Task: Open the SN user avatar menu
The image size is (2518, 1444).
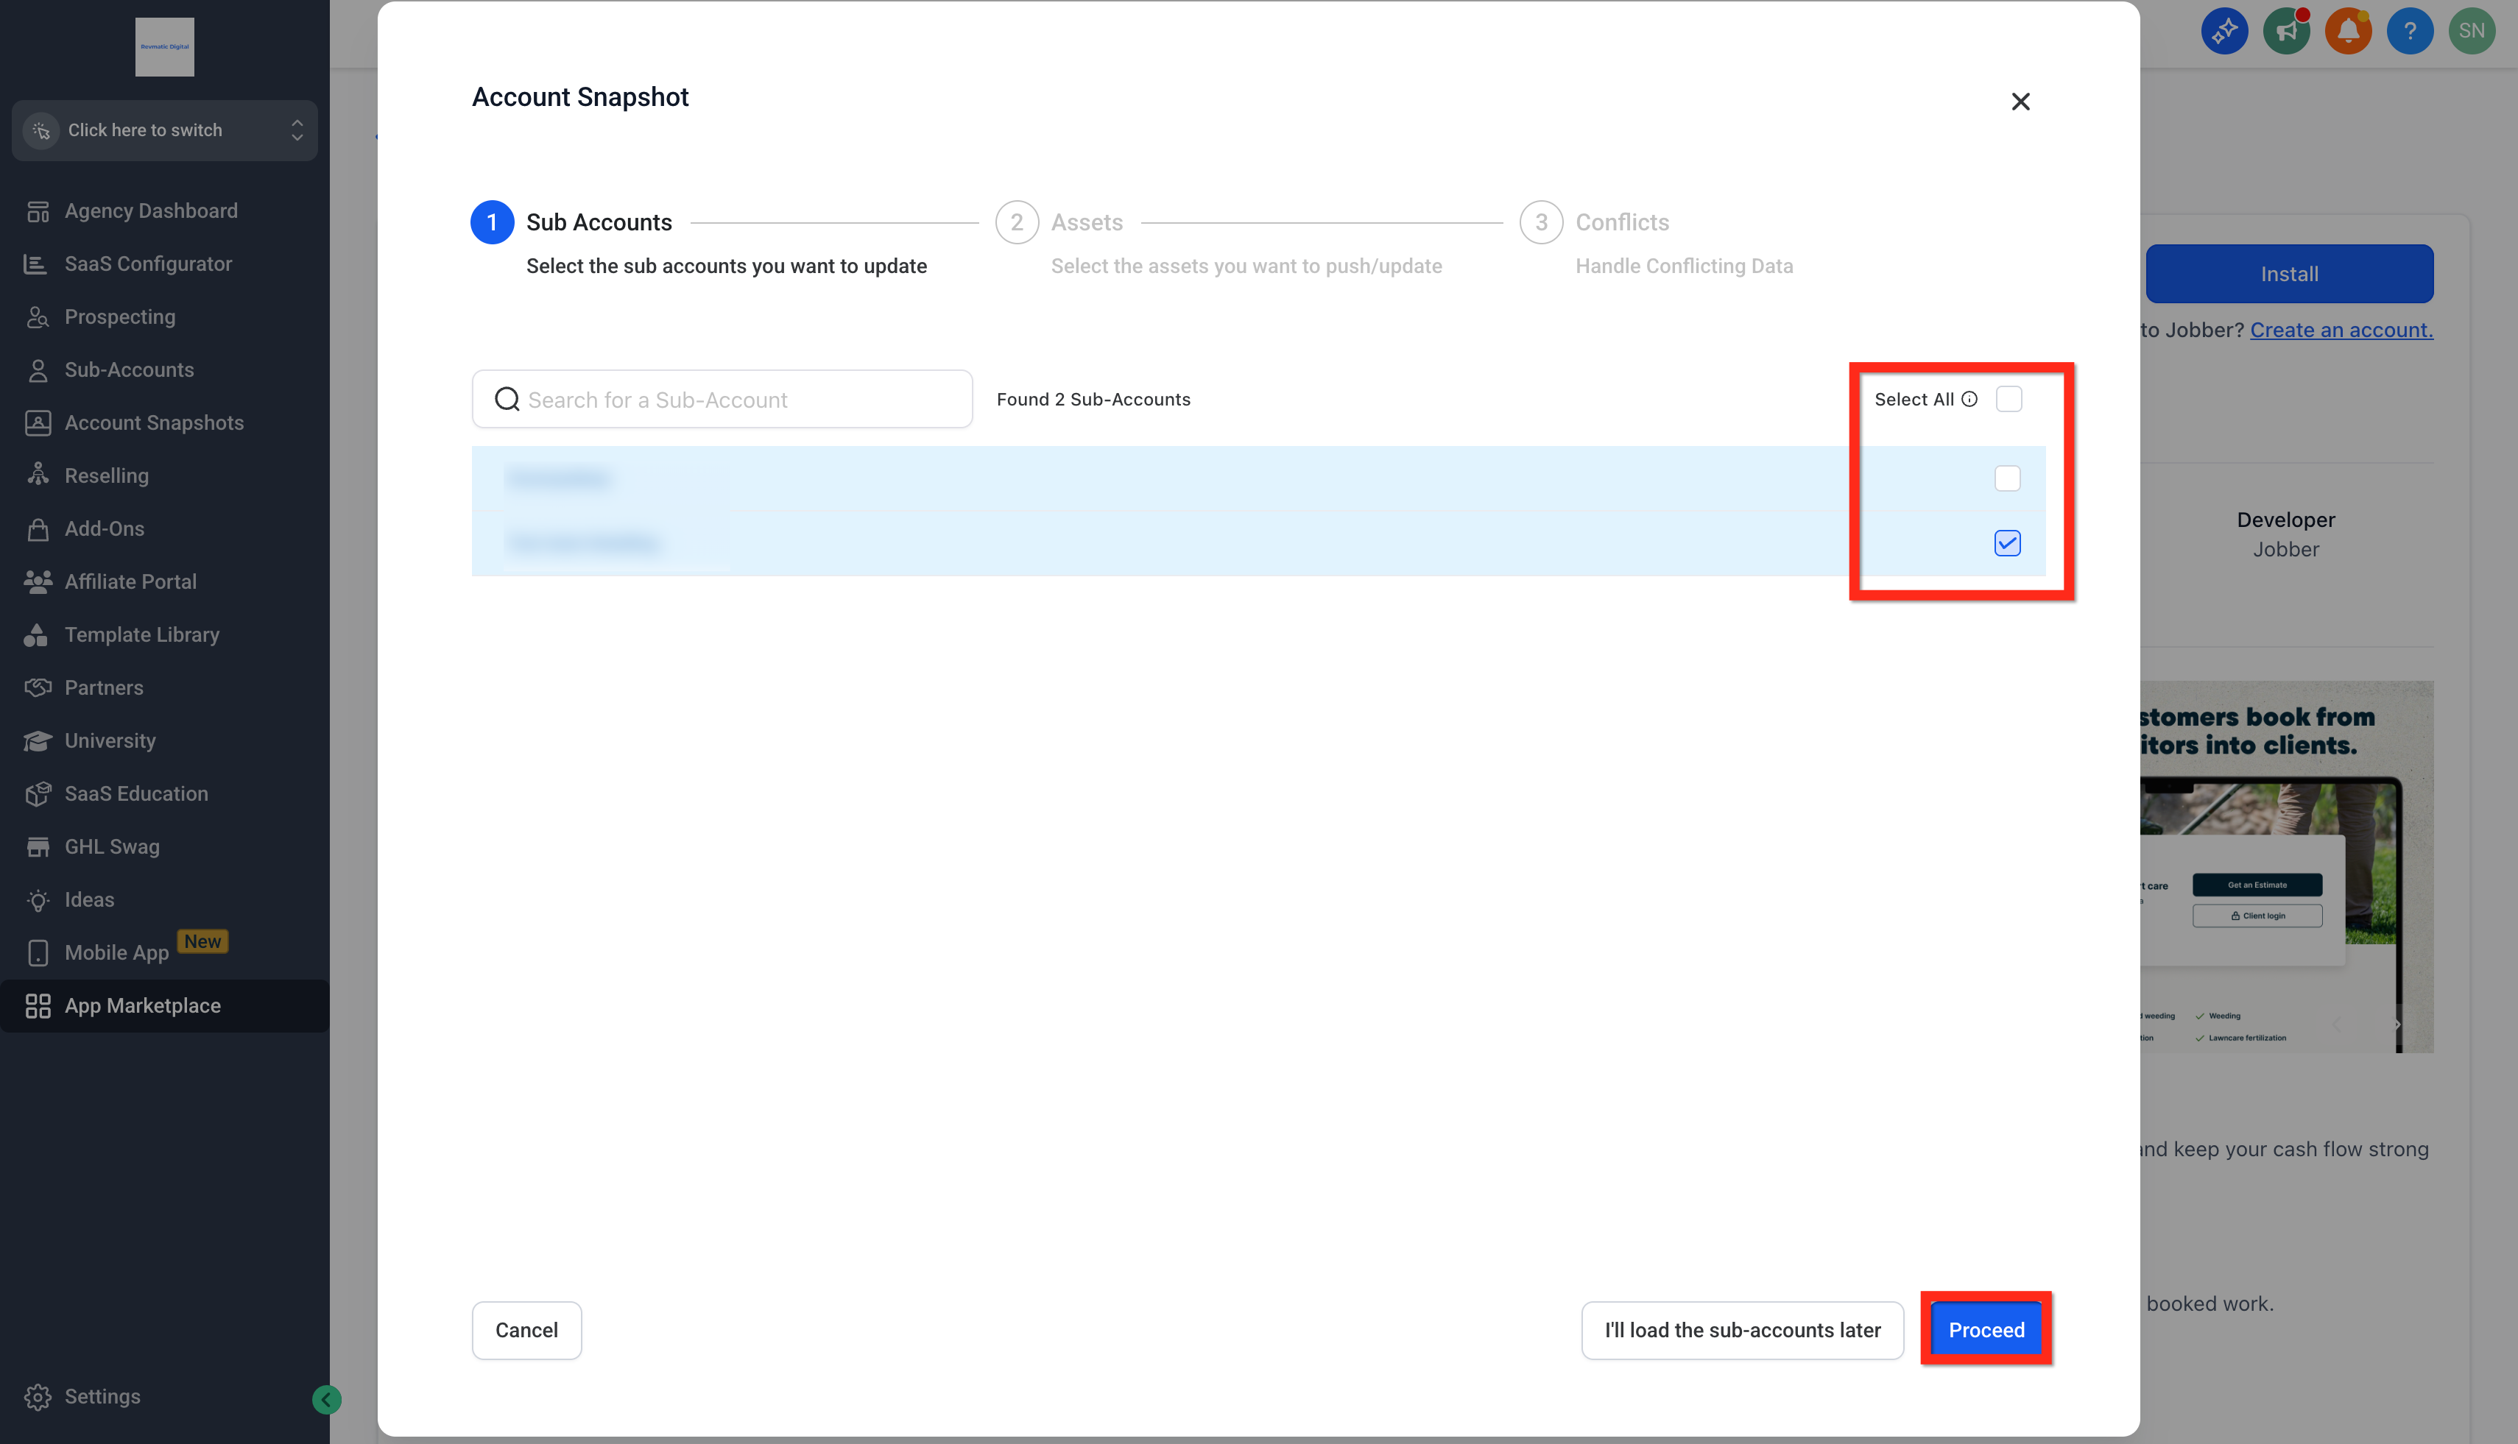Action: 2470,31
